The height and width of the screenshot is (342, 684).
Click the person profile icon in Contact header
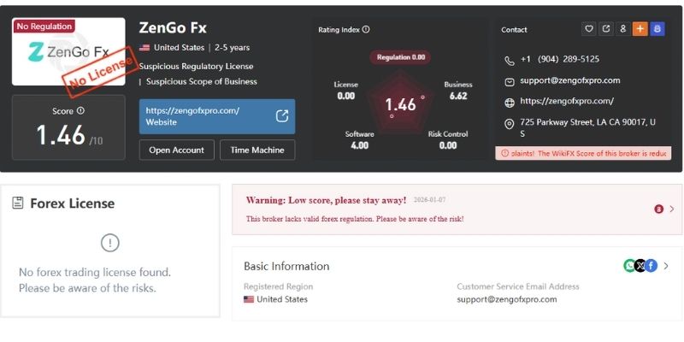coord(623,29)
